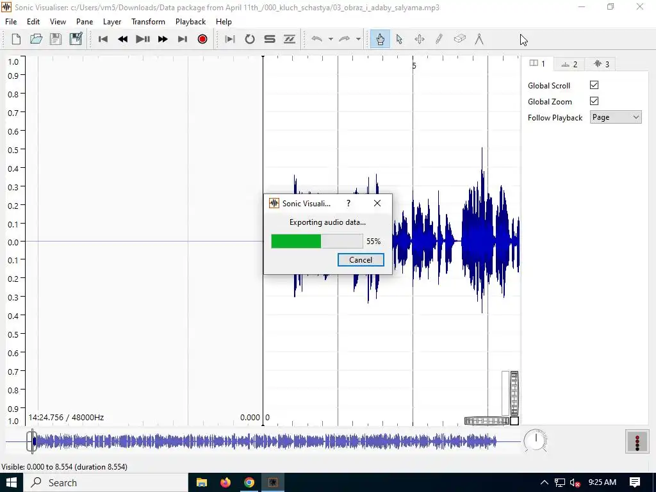The image size is (656, 492).
Task: Select the Edit move tool
Action: pos(419,39)
